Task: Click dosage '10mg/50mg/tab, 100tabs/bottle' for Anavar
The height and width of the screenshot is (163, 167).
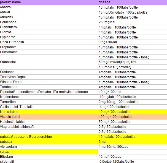Action: (x=133, y=12)
